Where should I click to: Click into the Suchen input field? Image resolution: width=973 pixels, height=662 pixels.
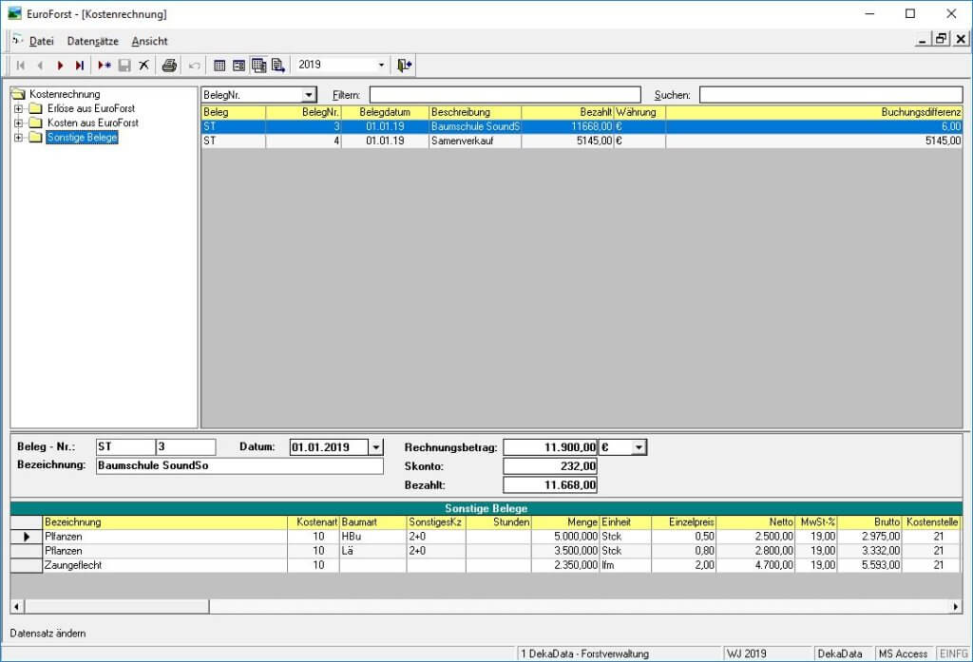click(830, 95)
